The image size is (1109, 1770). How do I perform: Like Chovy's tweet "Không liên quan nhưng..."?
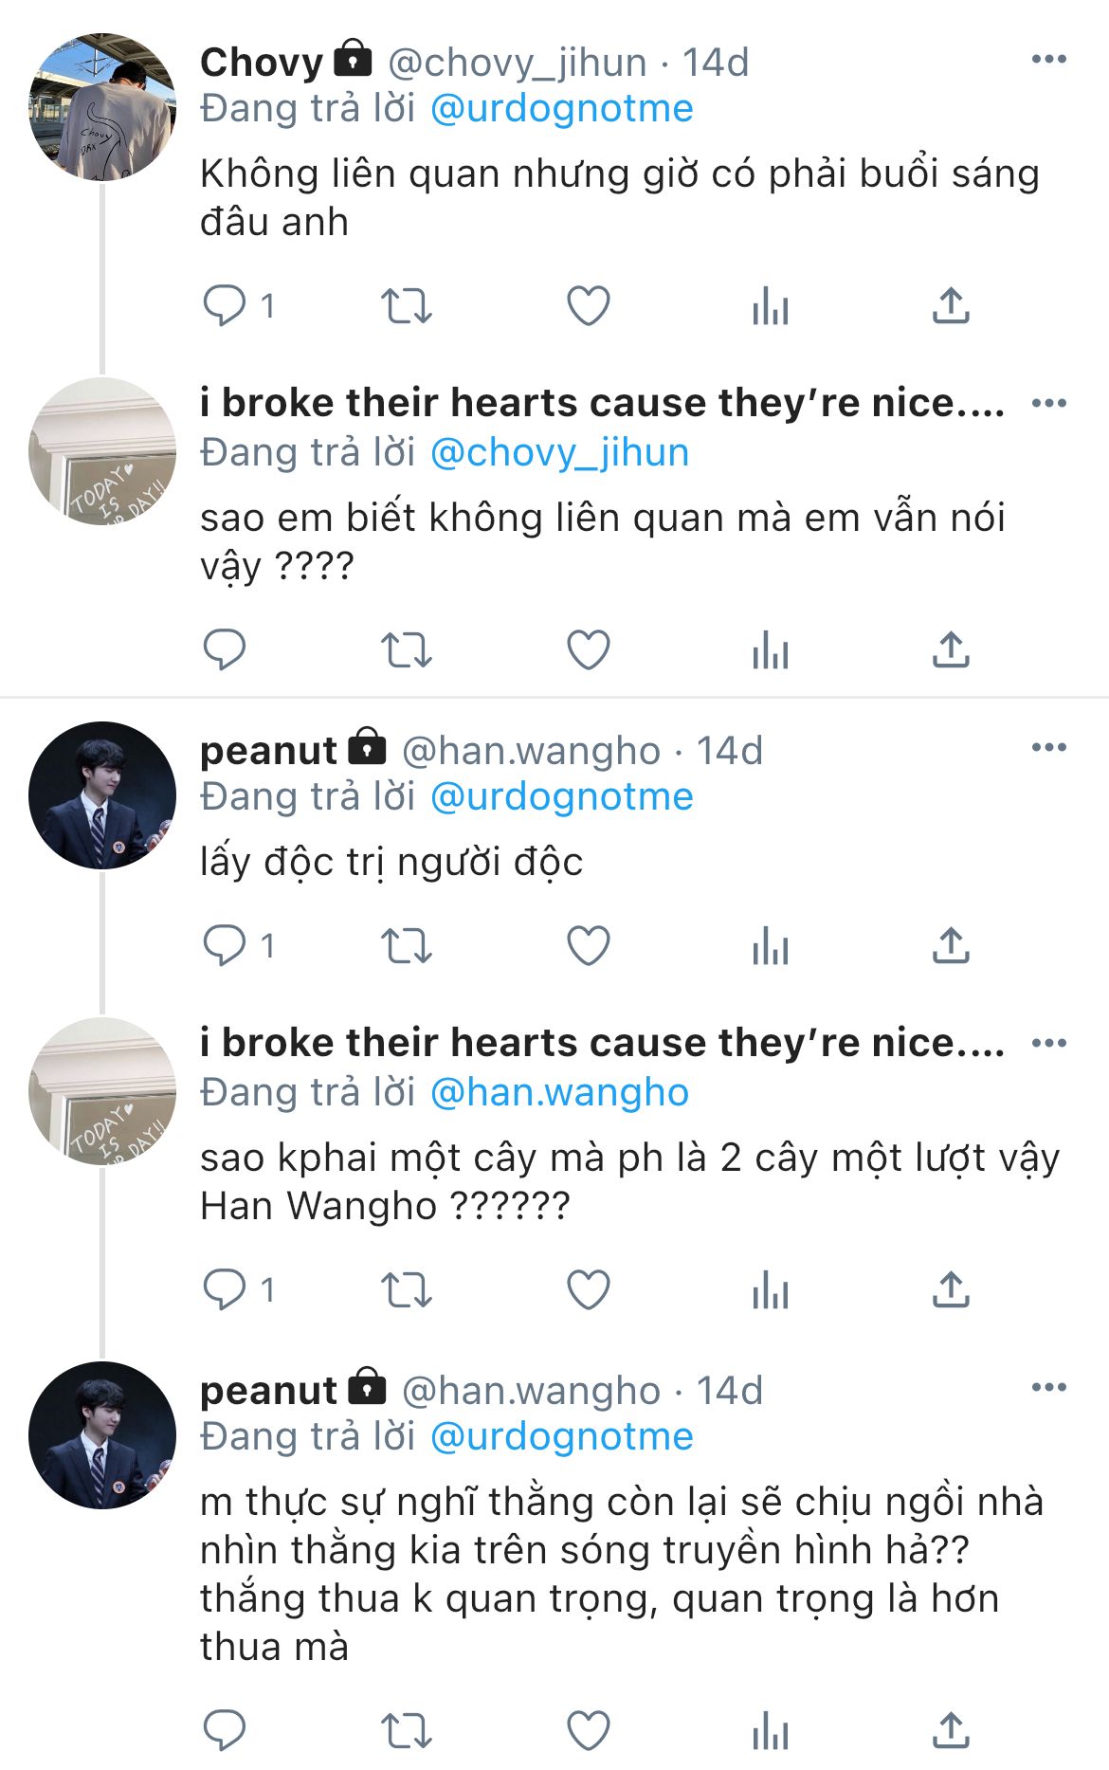[588, 306]
